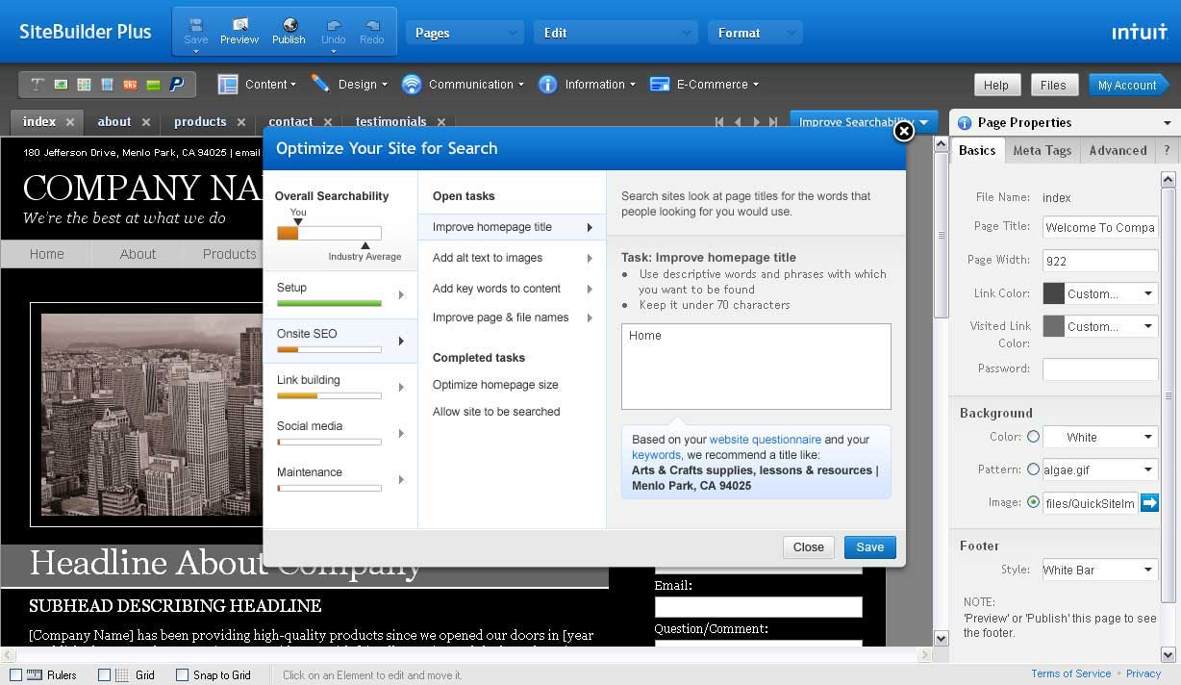
Task: Go to the previous page tab
Action: coord(738,122)
